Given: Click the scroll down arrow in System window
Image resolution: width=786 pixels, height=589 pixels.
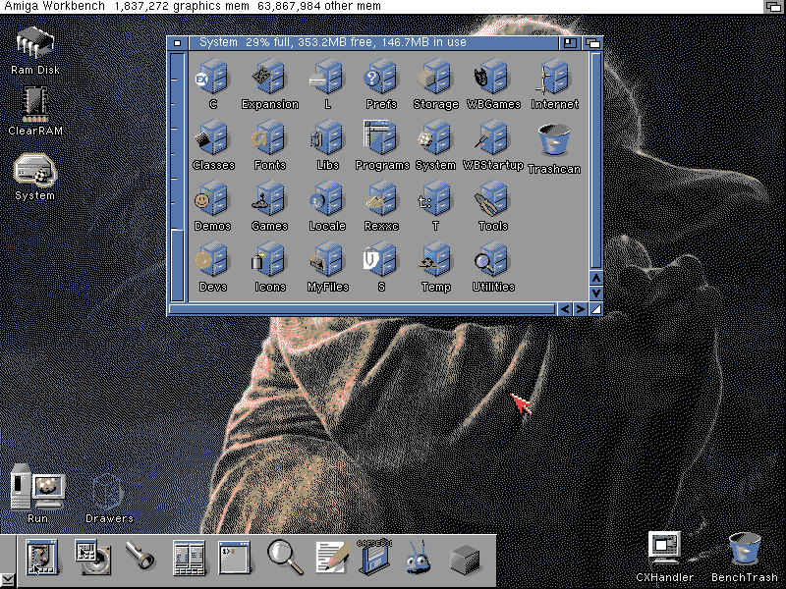Looking at the screenshot, I should tap(596, 293).
